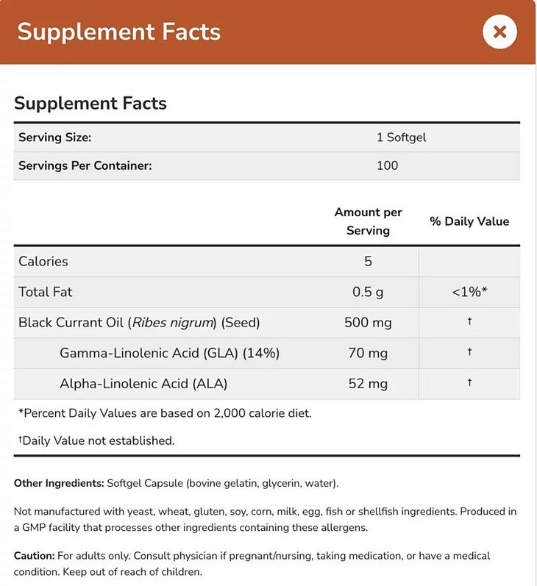This screenshot has height=586, width=537.
Task: Select the Calories row label
Action: [x=43, y=261]
